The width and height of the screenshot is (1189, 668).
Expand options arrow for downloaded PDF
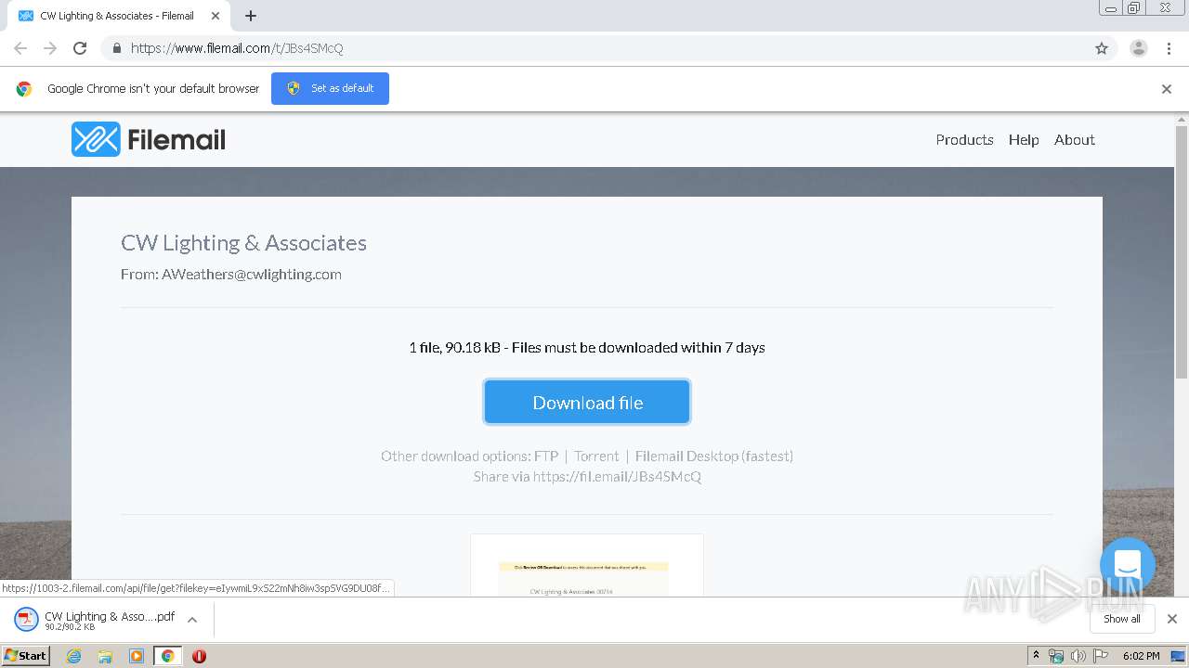click(192, 620)
